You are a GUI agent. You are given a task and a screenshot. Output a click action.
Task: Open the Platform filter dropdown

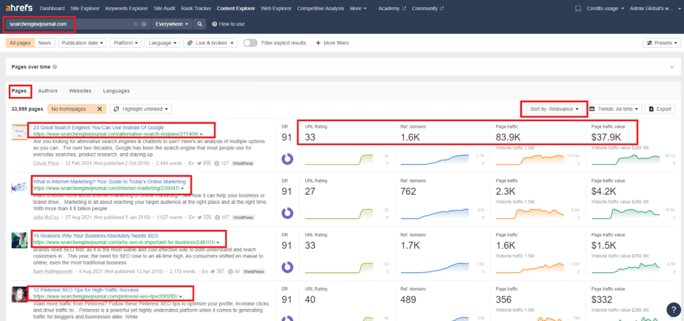pos(126,43)
